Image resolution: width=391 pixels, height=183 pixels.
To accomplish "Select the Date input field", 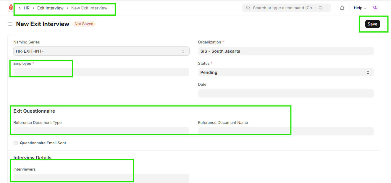I will pyautogui.click(x=285, y=93).
